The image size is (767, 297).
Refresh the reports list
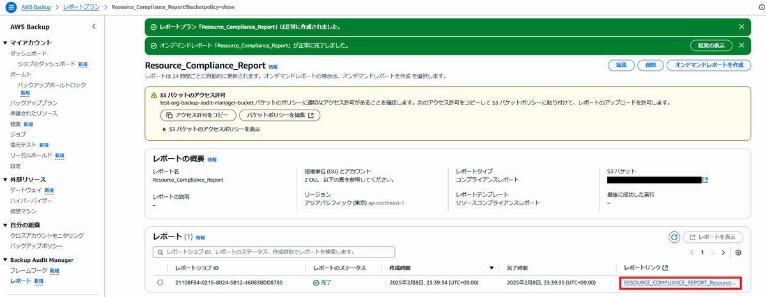tap(674, 237)
